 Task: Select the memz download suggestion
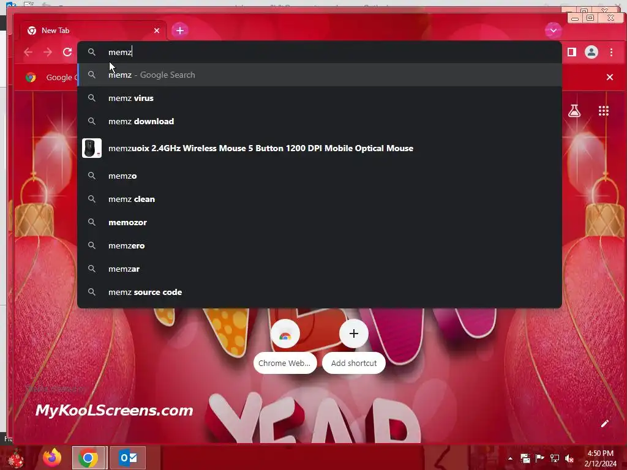click(320, 121)
